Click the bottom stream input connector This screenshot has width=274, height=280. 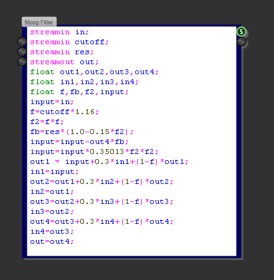22,62
